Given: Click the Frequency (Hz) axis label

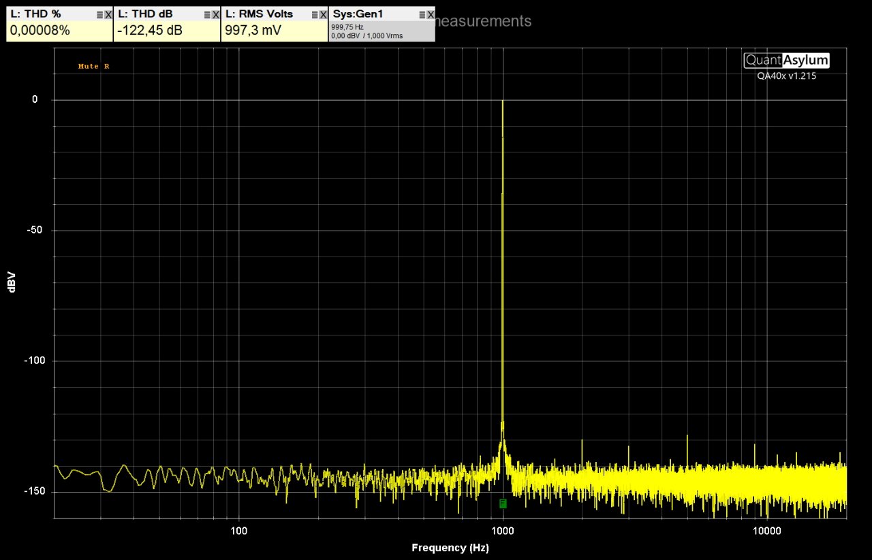Looking at the screenshot, I should tap(450, 548).
